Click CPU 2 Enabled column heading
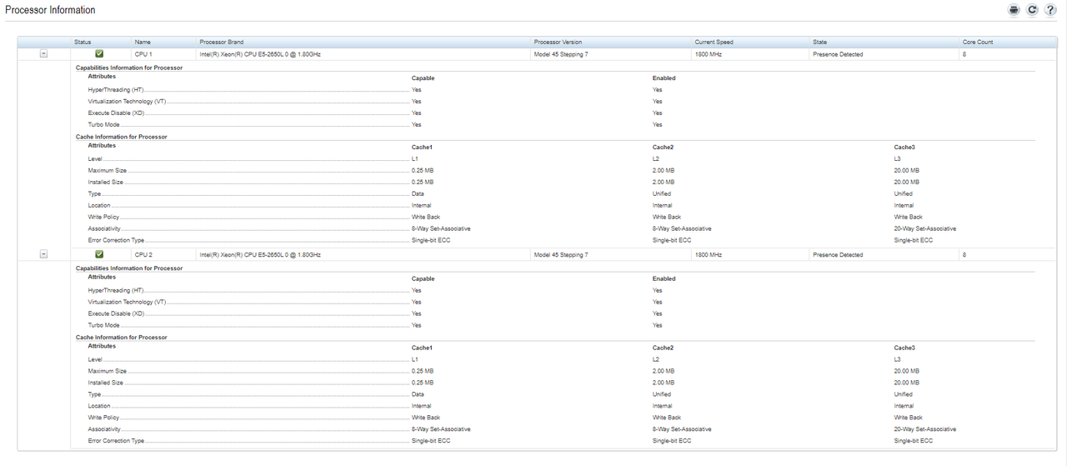 click(x=664, y=278)
